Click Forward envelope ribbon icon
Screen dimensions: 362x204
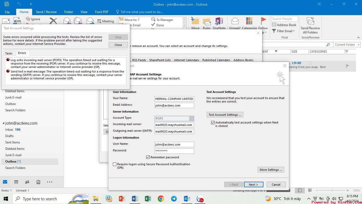click(90, 21)
